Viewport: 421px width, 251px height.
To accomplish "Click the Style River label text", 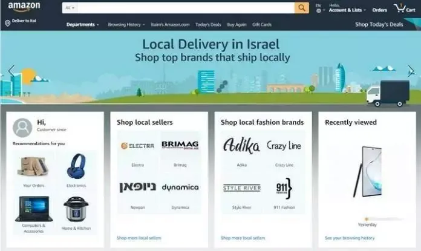I will (x=241, y=207).
